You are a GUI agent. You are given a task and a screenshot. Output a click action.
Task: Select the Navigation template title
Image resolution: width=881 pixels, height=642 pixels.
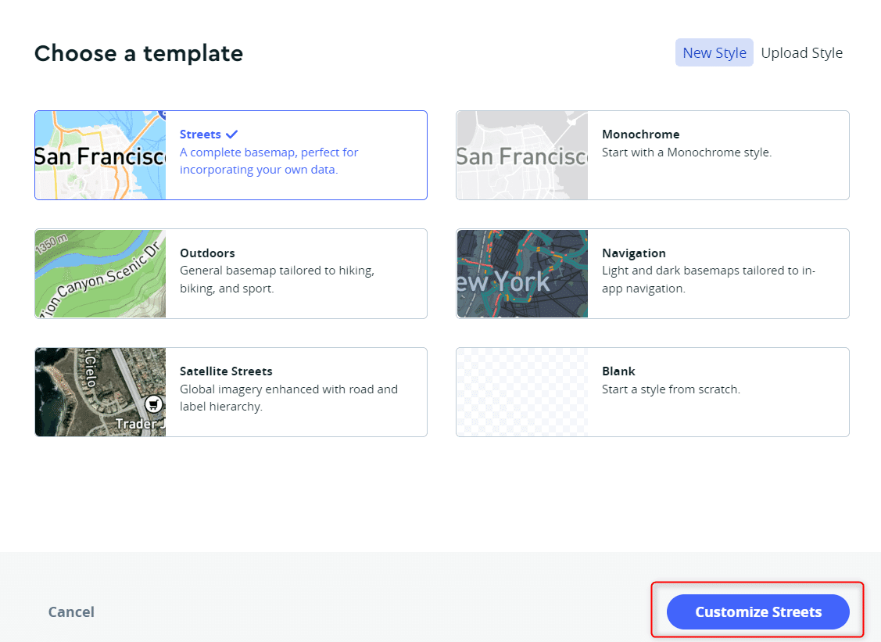[634, 253]
